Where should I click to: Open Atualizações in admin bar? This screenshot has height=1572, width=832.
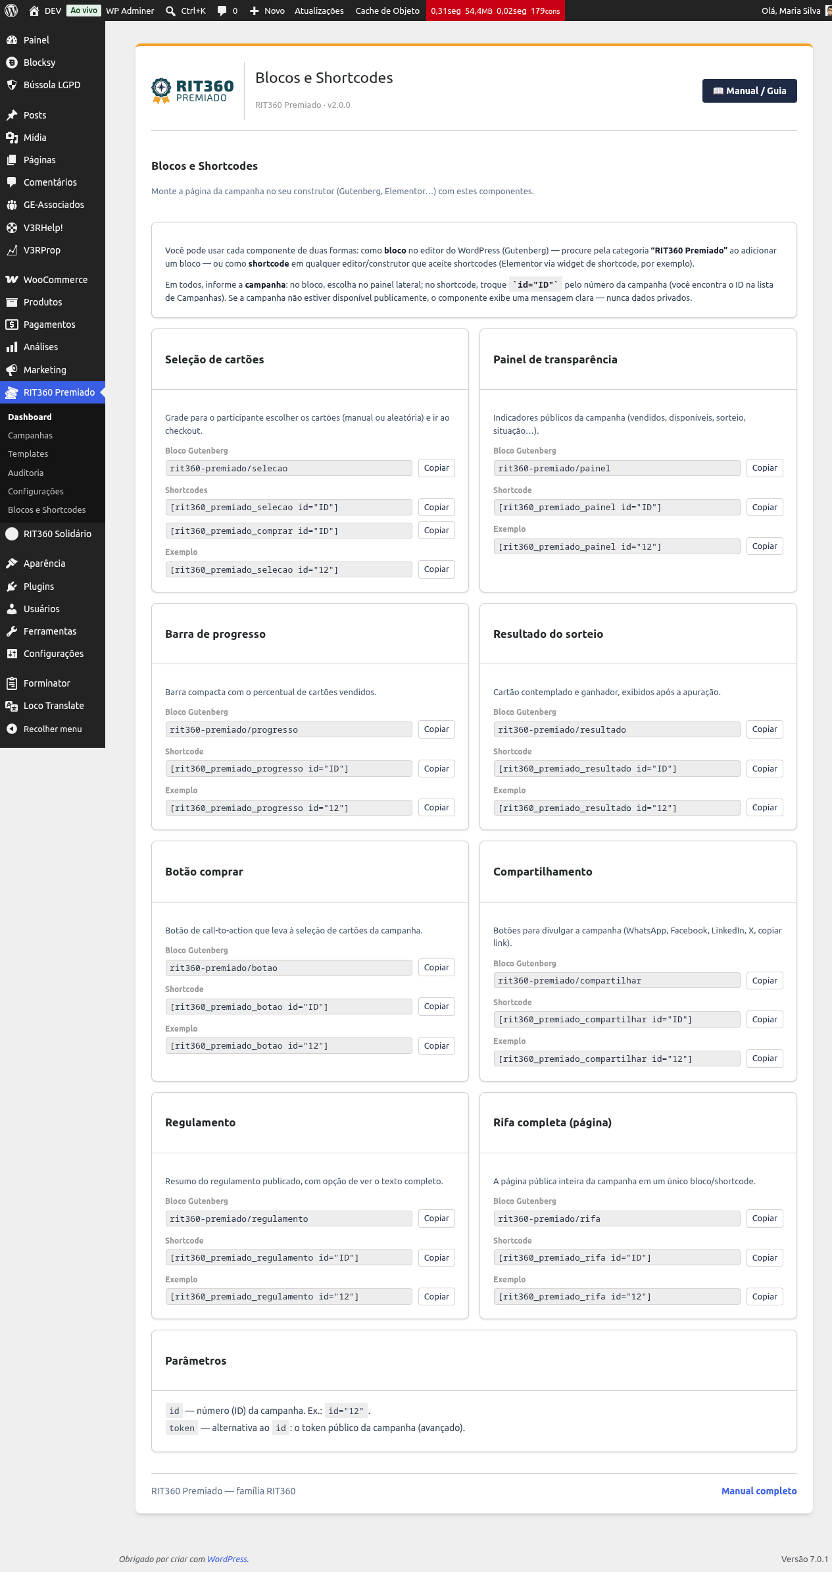point(319,11)
